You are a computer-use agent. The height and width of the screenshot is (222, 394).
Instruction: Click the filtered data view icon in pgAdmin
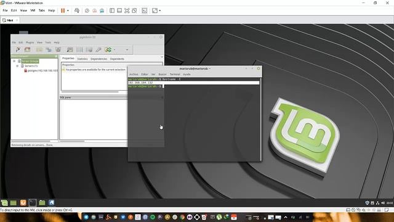pos(89,49)
